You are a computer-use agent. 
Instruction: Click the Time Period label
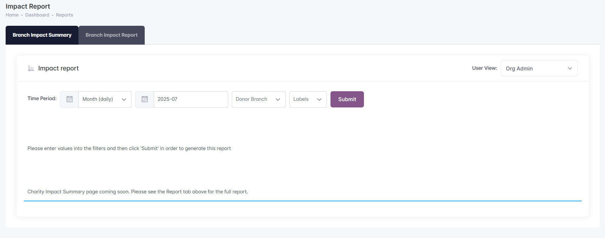point(42,99)
